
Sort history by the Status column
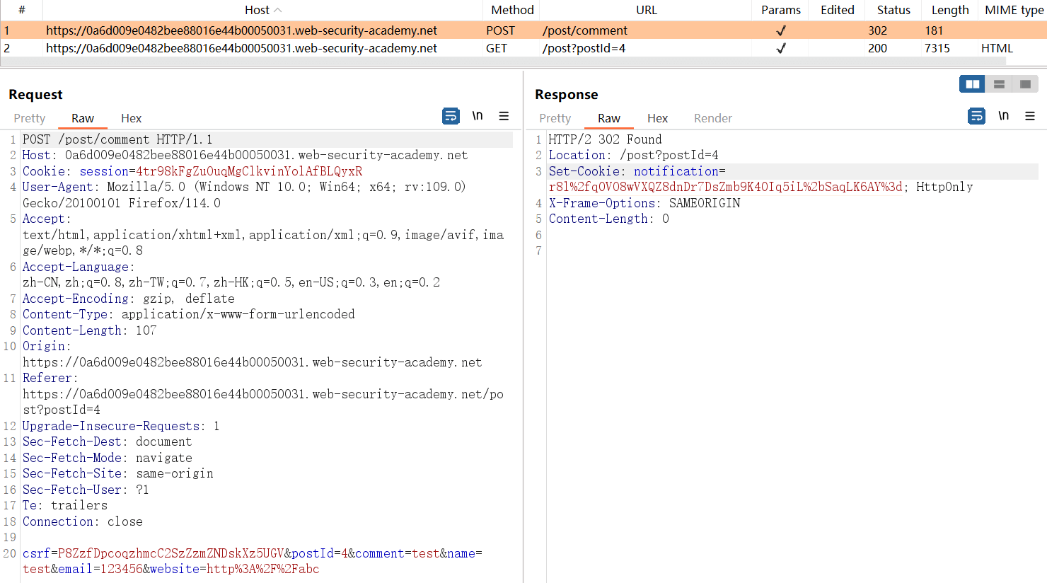click(x=893, y=10)
